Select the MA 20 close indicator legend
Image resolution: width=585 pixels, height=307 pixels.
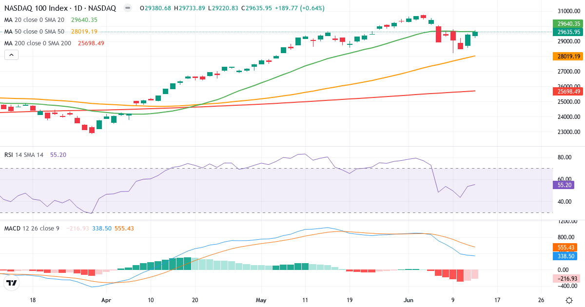pos(34,20)
